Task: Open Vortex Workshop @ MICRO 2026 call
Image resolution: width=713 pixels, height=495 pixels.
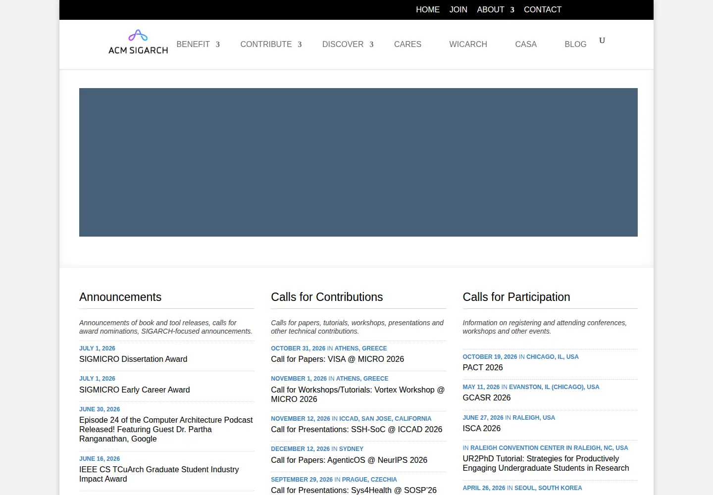Action: pyautogui.click(x=357, y=395)
